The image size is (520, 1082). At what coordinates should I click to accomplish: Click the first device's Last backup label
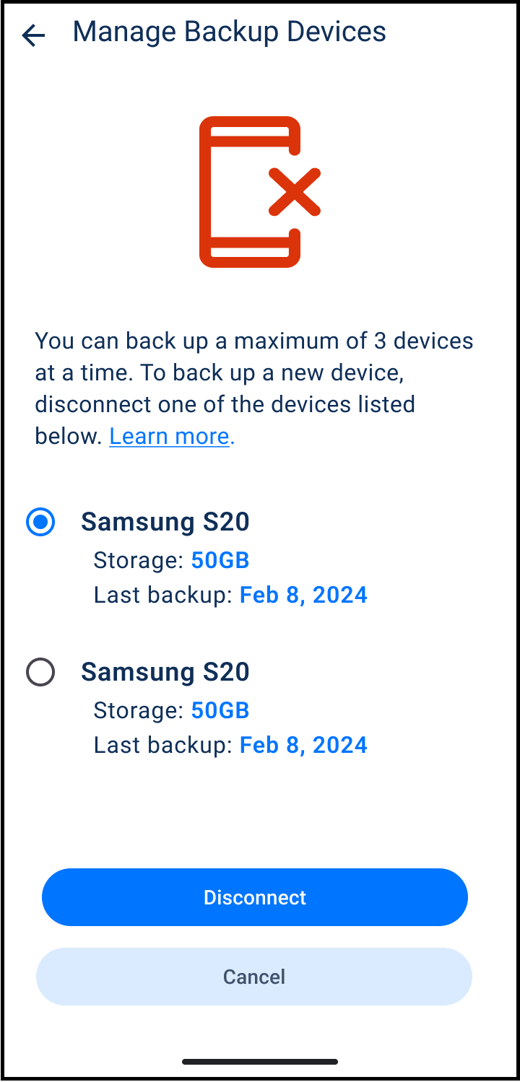click(x=163, y=595)
